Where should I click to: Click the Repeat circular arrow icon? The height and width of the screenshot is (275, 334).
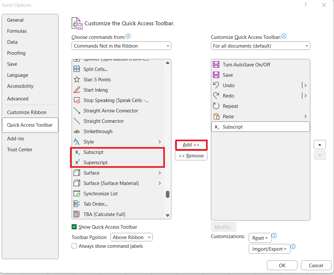pos(216,106)
